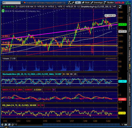Select the diagonal line drawing tool icon

(13, 125)
